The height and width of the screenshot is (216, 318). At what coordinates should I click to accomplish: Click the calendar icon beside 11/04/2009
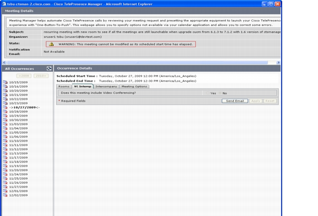5,128
